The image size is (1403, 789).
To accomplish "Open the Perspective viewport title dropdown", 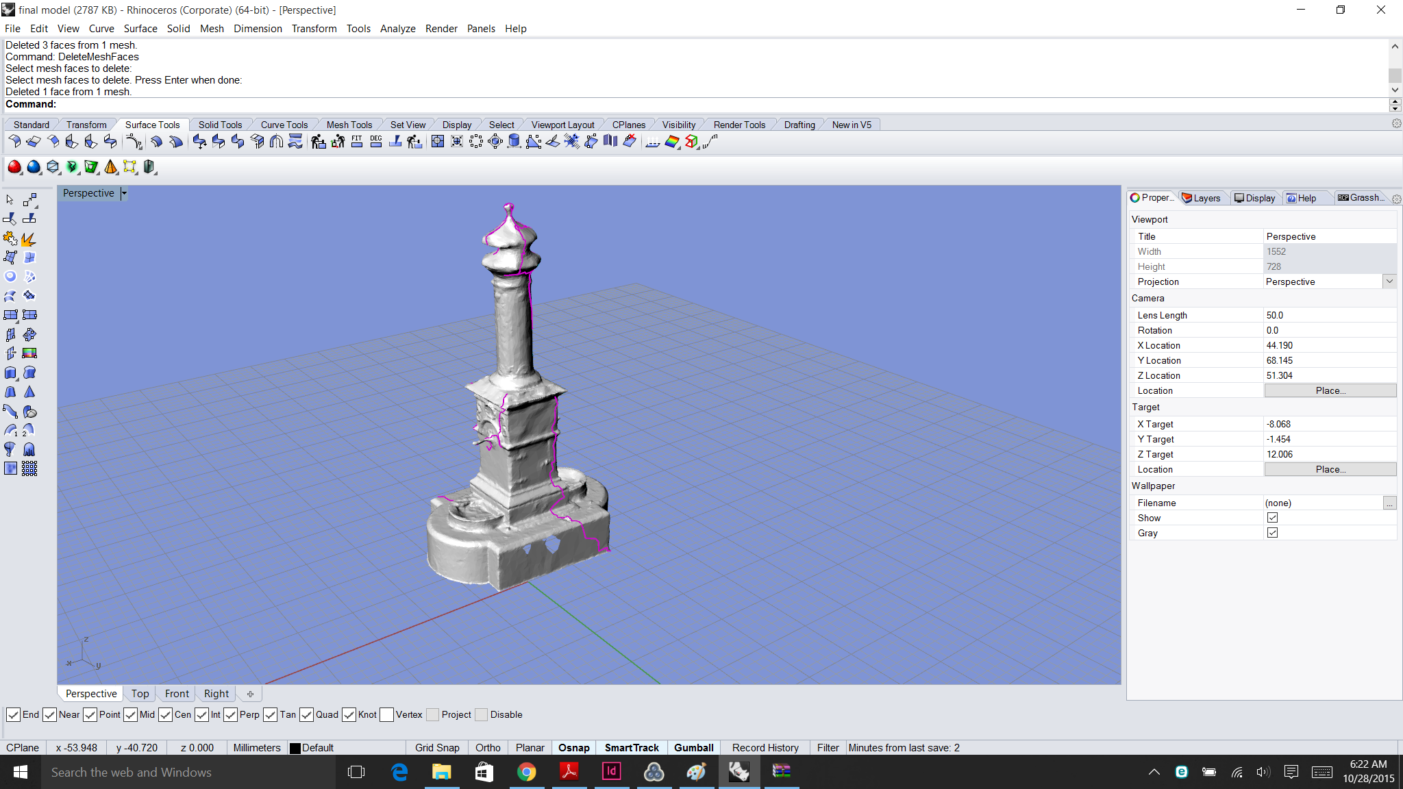I will [124, 193].
